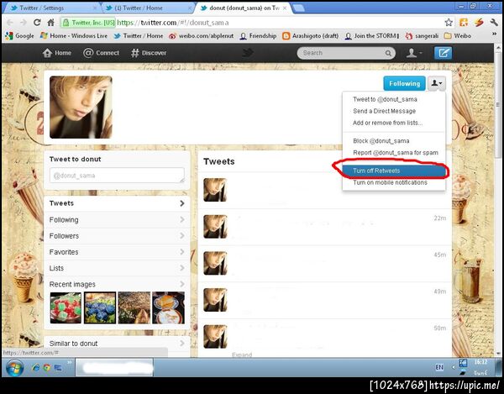Image resolution: width=504 pixels, height=394 pixels.
Task: Bookmark this page with the star icon
Action: pyautogui.click(x=449, y=22)
